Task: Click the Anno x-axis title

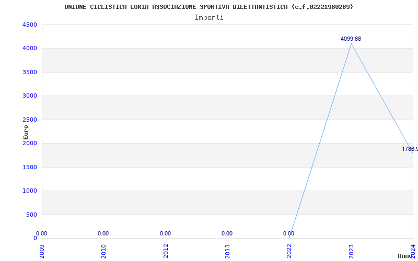Action: (x=405, y=256)
